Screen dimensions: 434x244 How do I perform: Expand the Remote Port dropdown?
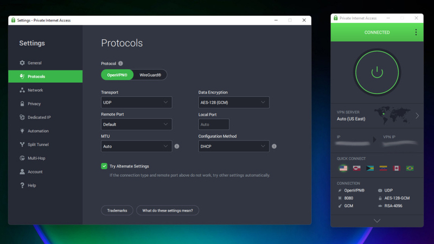(136, 124)
